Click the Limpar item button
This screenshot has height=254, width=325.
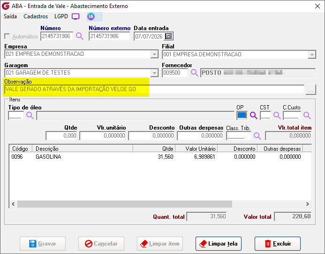click(x=160, y=244)
